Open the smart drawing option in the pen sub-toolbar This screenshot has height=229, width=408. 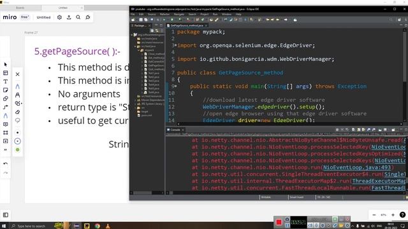click(x=18, y=103)
